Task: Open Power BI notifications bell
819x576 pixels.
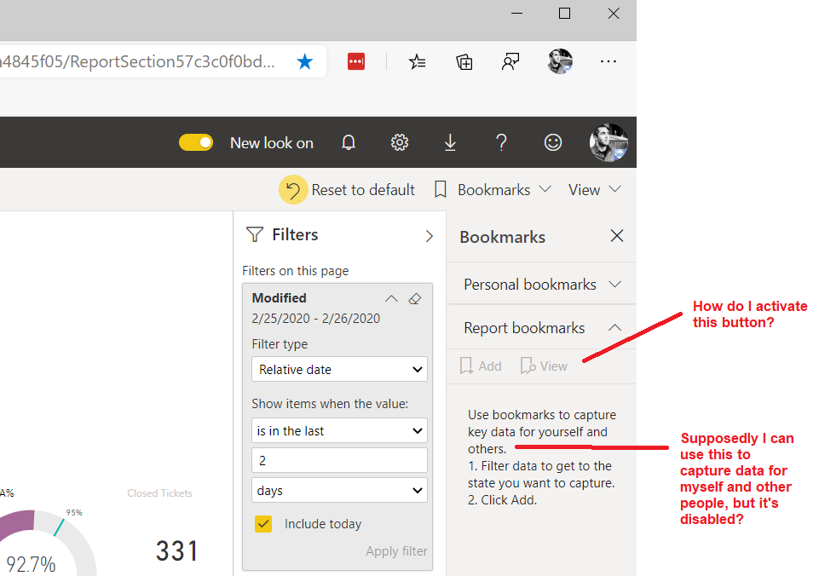Action: click(x=349, y=142)
